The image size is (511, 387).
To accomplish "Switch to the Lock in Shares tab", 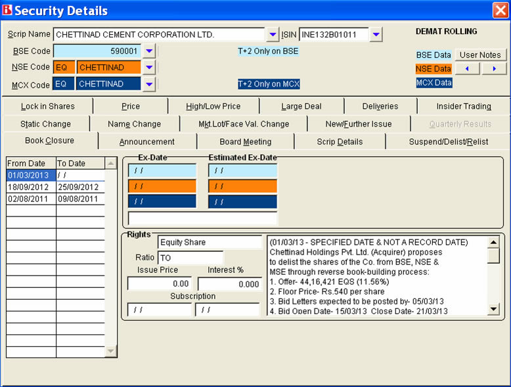I will 47,106.
